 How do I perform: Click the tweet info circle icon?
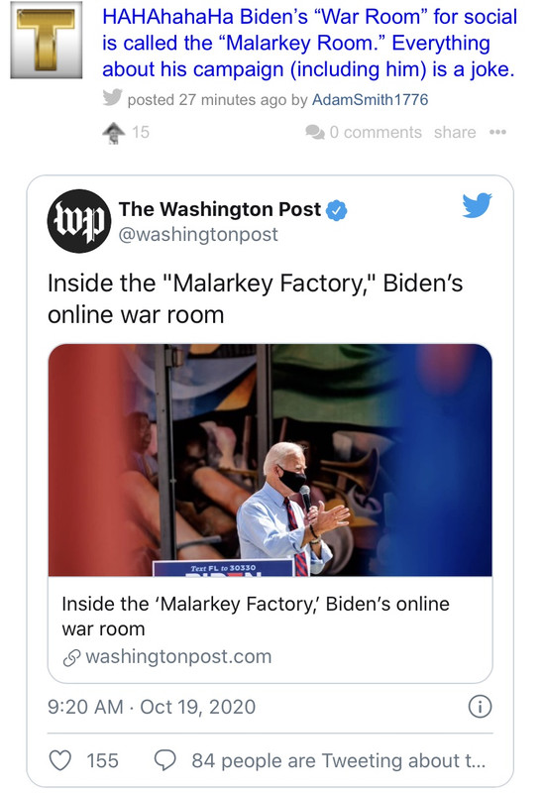coord(480,707)
